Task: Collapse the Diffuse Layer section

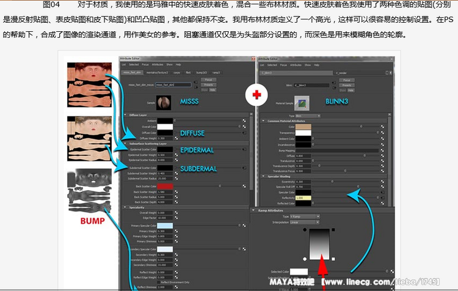Action: (125, 114)
